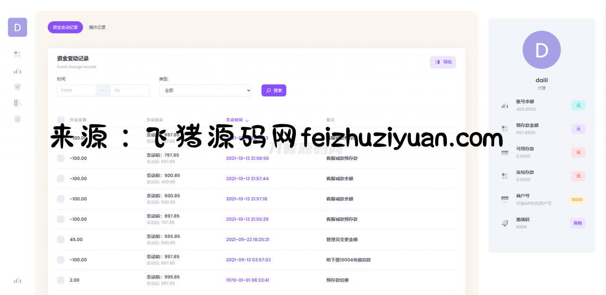Click the From date input field

pyautogui.click(x=77, y=90)
